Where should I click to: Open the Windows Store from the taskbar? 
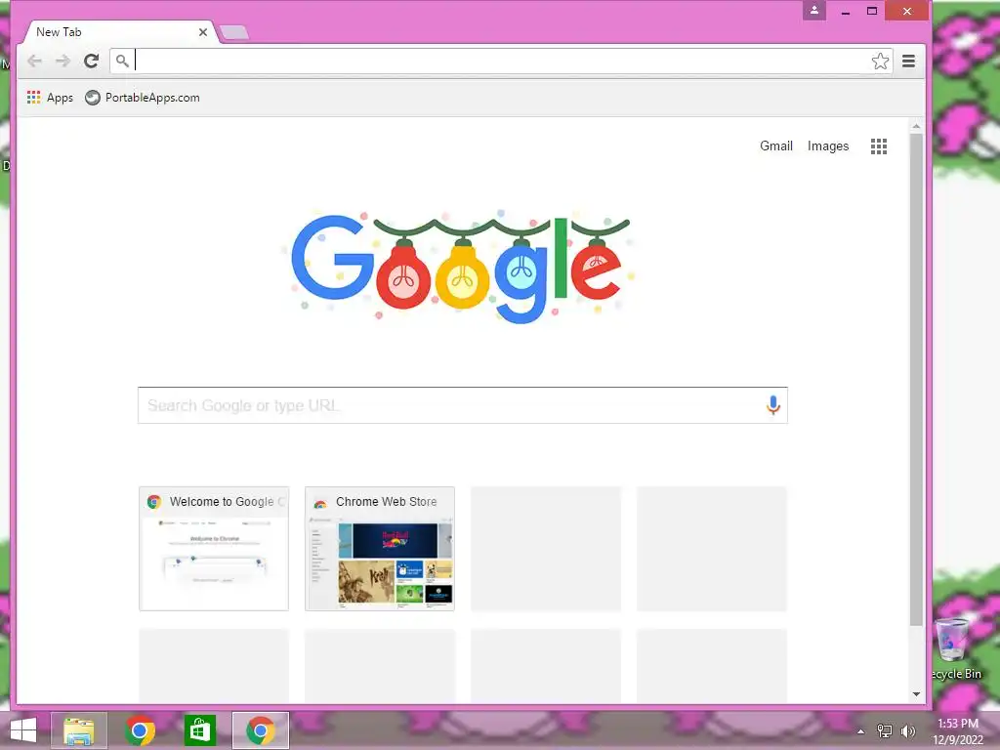point(199,730)
